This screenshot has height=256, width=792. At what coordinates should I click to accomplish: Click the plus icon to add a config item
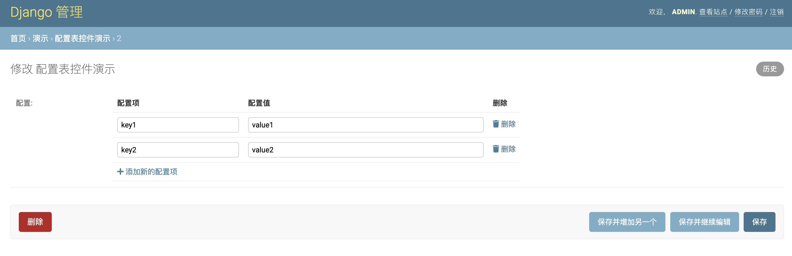(x=120, y=172)
